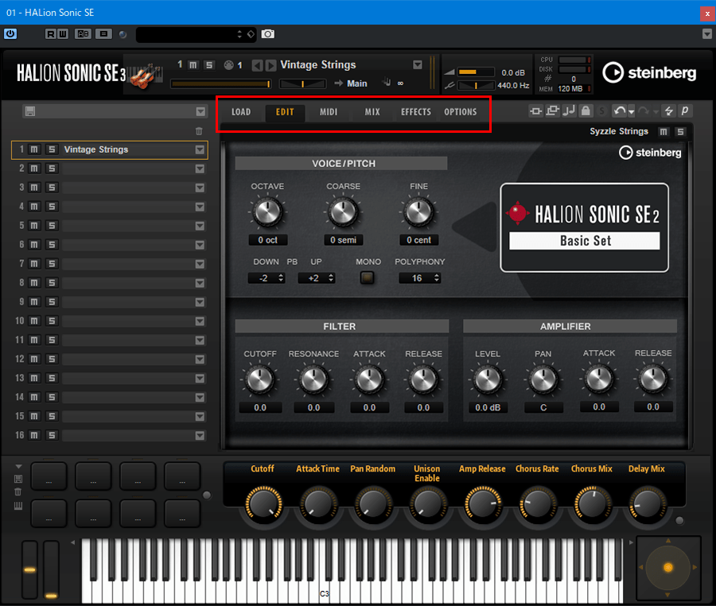
Task: Open slot 8 program dropdown arrow
Action: pyautogui.click(x=200, y=283)
